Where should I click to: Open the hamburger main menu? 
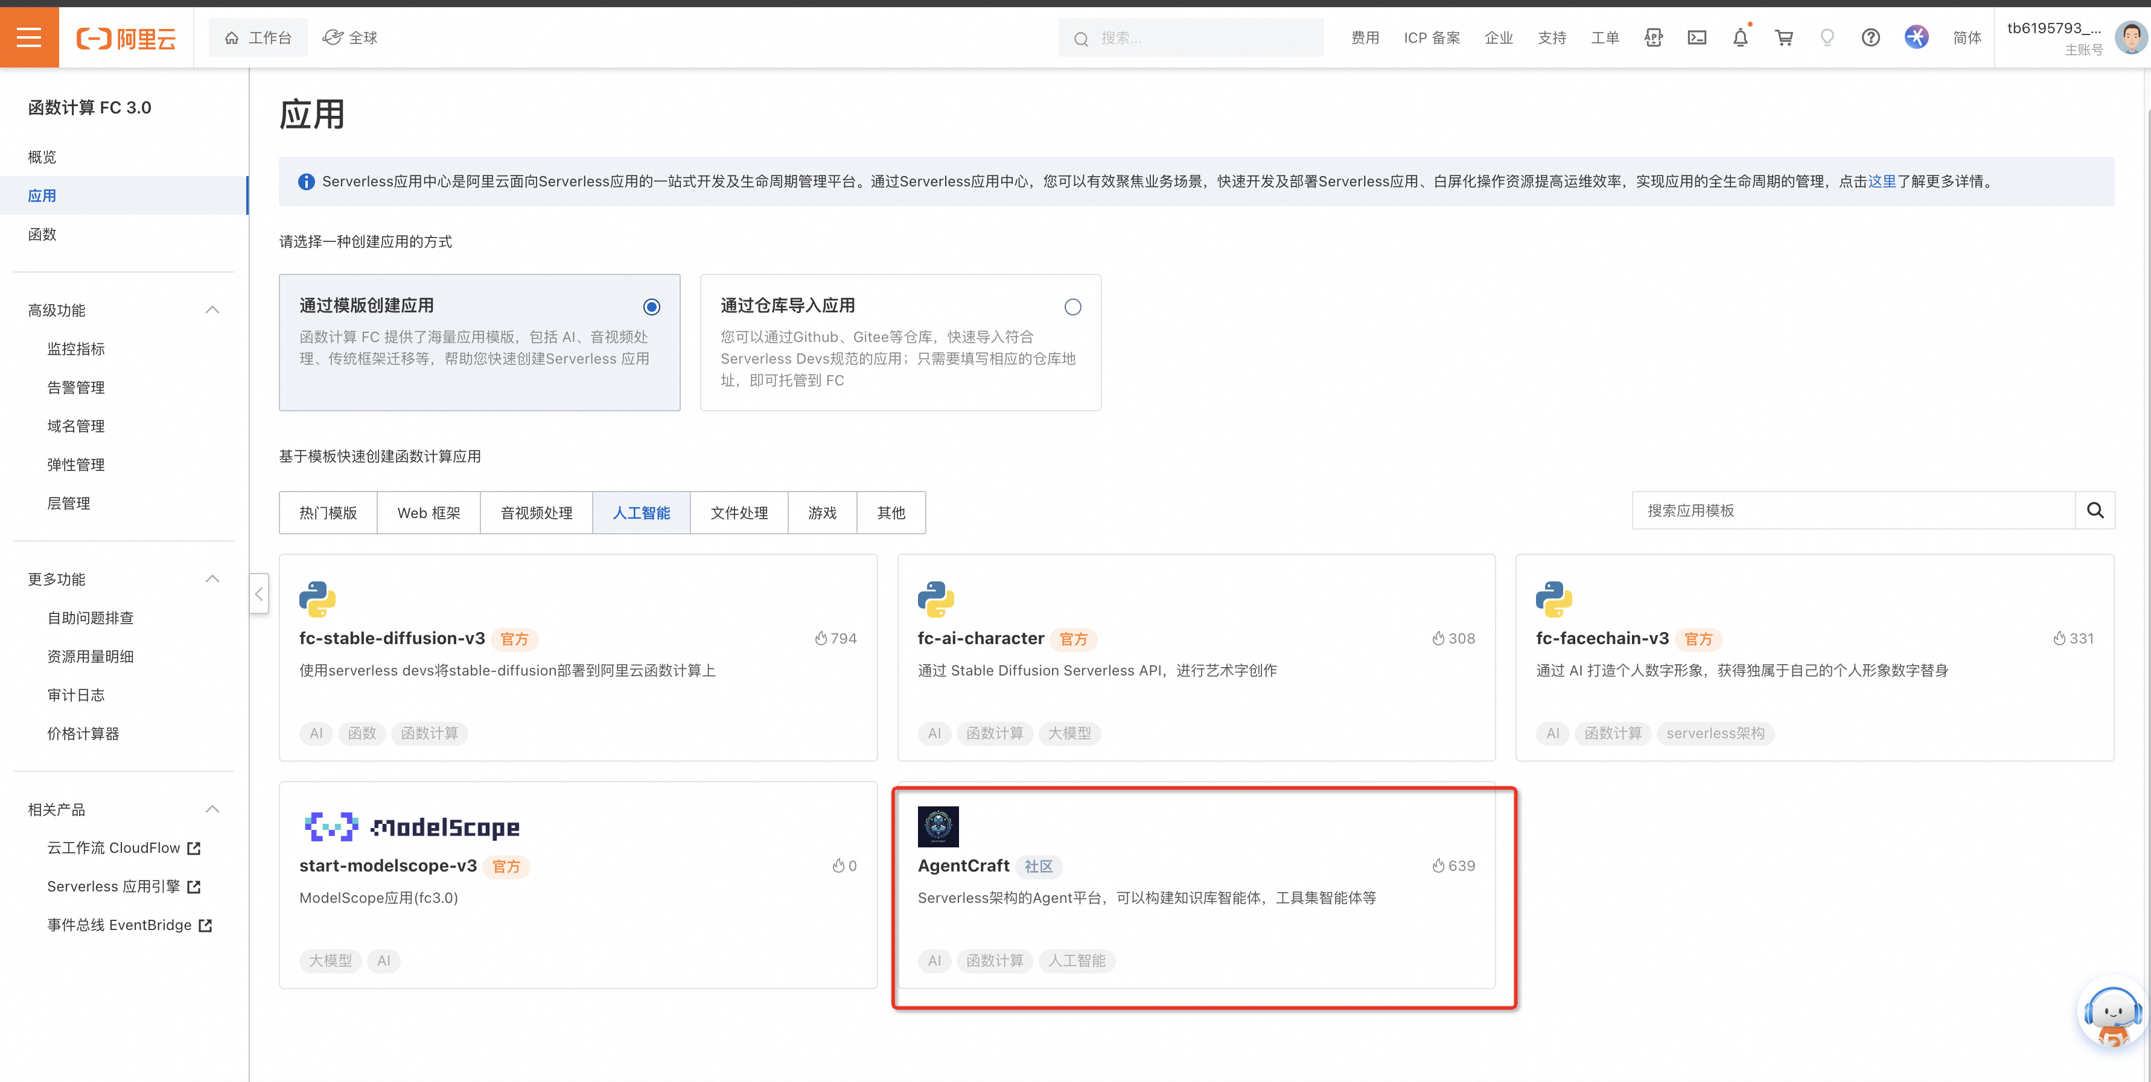tap(29, 37)
